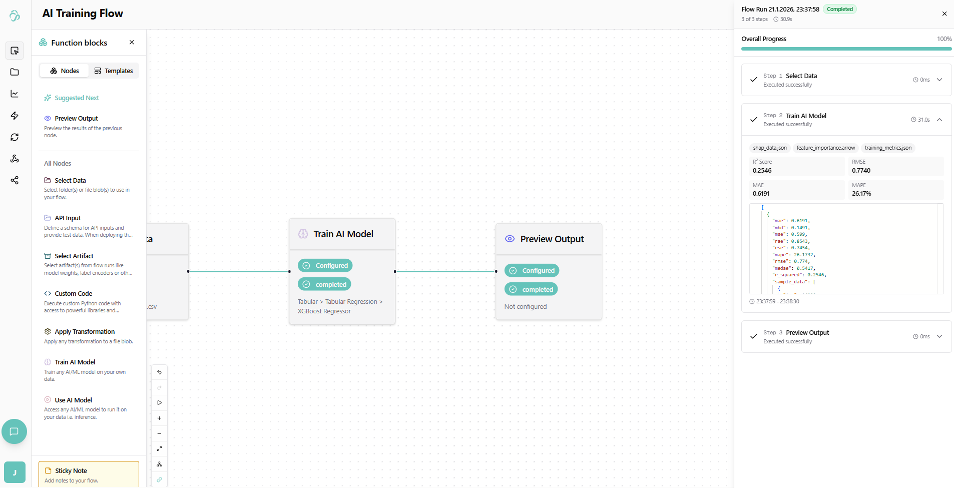Click fit view canvas control
Screen dimensions: 954x488
(159, 449)
